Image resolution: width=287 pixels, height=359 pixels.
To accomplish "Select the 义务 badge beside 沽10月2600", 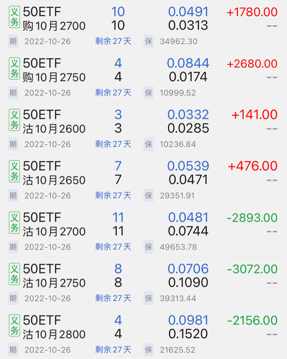I will tap(14, 120).
